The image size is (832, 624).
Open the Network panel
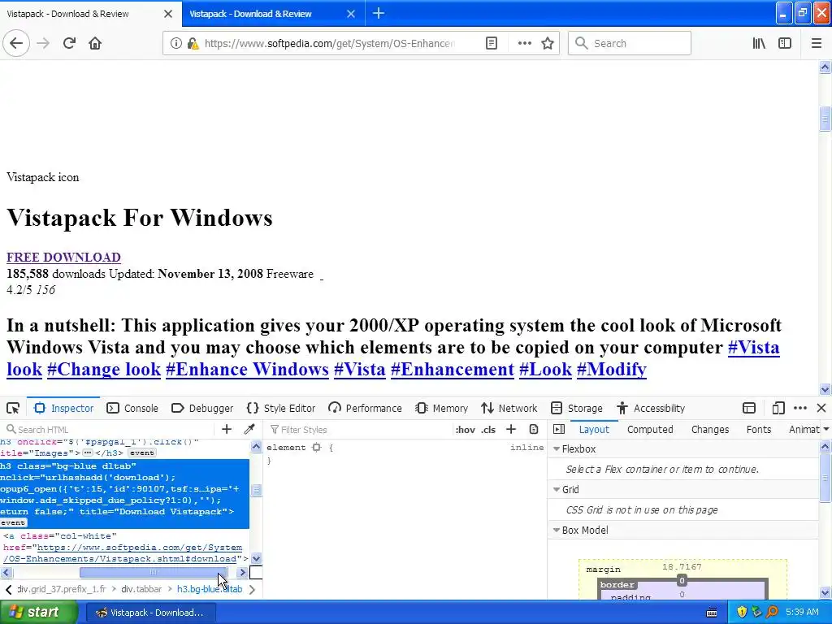coord(509,408)
